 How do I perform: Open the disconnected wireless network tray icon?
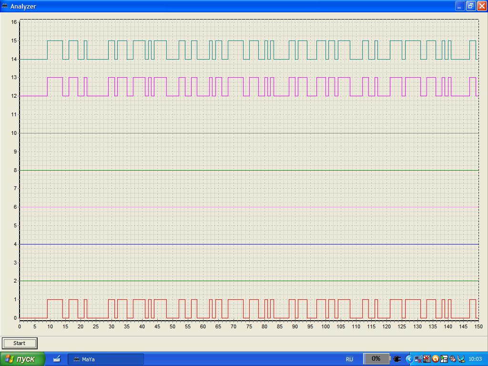[x=418, y=359]
